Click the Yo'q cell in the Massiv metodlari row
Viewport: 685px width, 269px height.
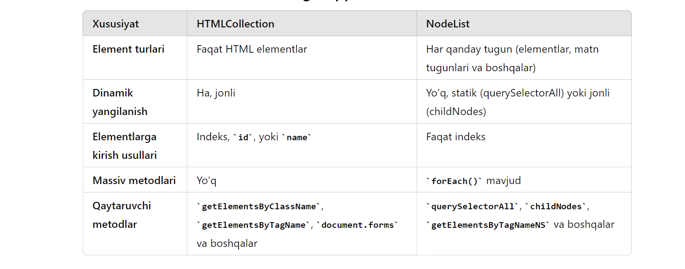coord(207,181)
